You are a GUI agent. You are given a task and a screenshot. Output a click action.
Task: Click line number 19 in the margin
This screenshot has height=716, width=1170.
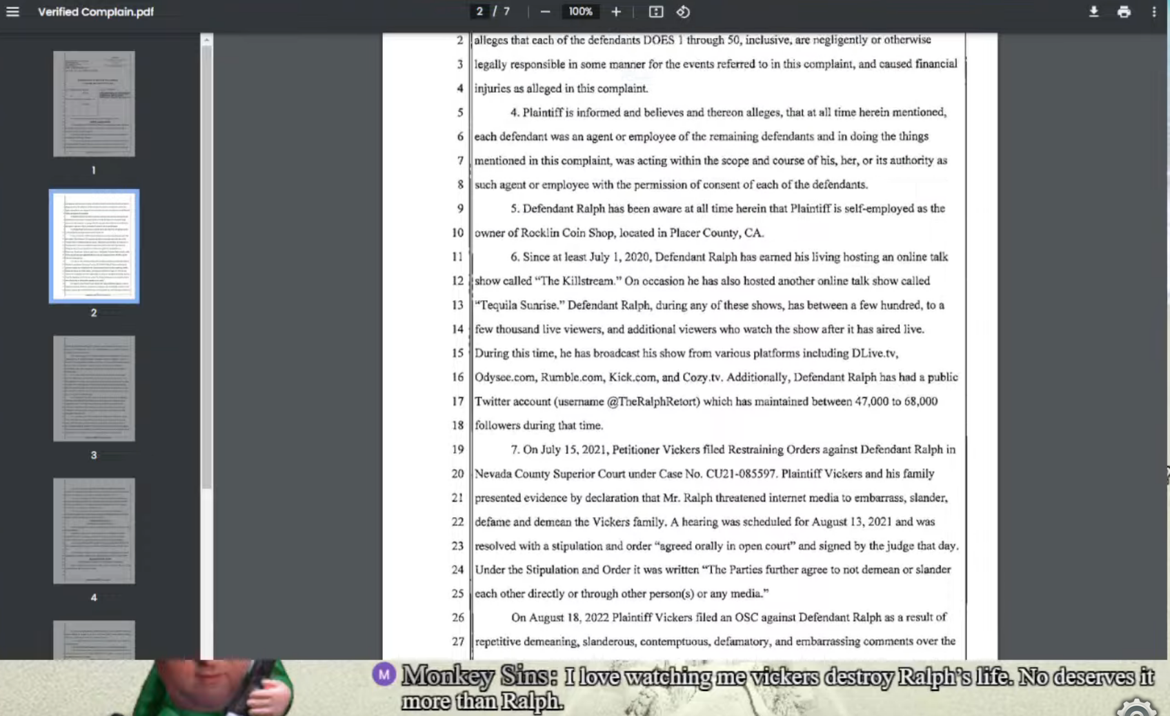click(x=457, y=450)
